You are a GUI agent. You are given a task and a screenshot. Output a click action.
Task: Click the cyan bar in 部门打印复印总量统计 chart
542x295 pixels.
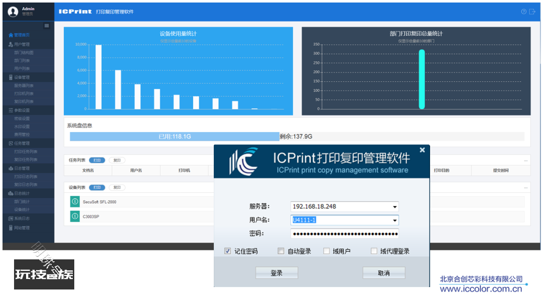422,79
